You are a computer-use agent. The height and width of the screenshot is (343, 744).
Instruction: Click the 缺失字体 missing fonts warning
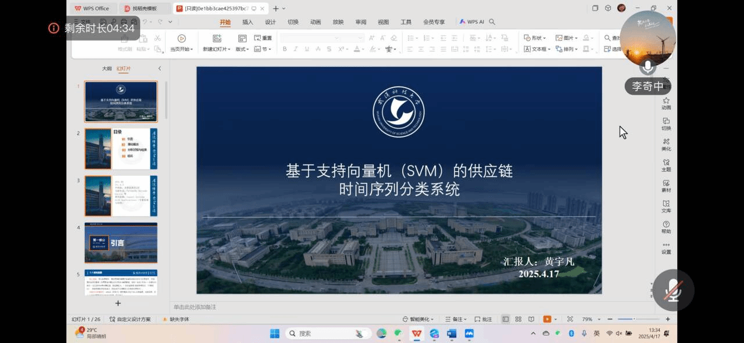[x=177, y=319]
